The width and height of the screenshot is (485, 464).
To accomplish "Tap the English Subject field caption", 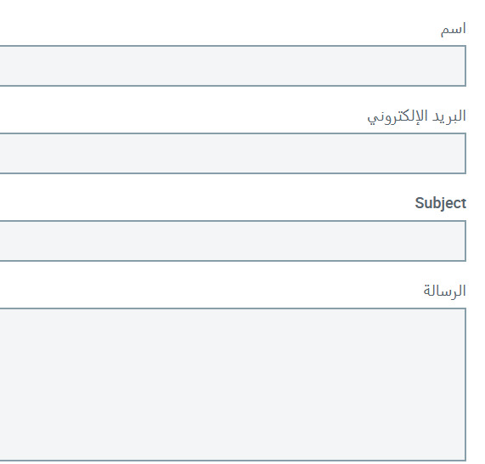I will click(441, 204).
